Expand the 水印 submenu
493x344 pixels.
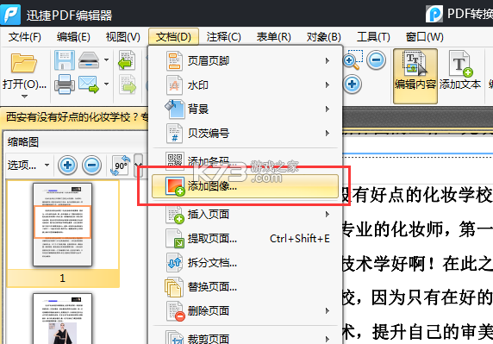pos(328,84)
